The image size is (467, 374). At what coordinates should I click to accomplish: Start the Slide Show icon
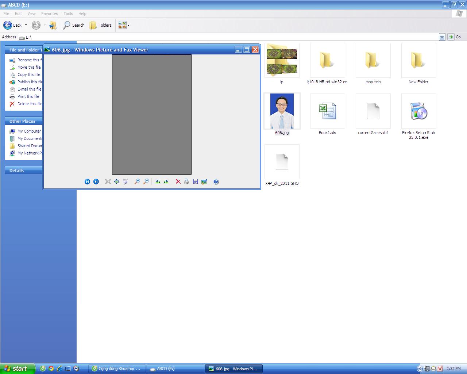click(126, 182)
